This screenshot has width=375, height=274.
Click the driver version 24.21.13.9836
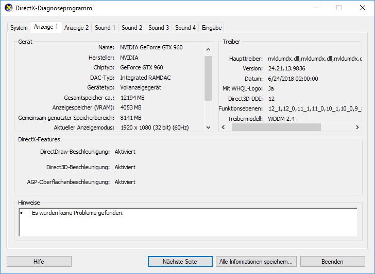click(286, 68)
